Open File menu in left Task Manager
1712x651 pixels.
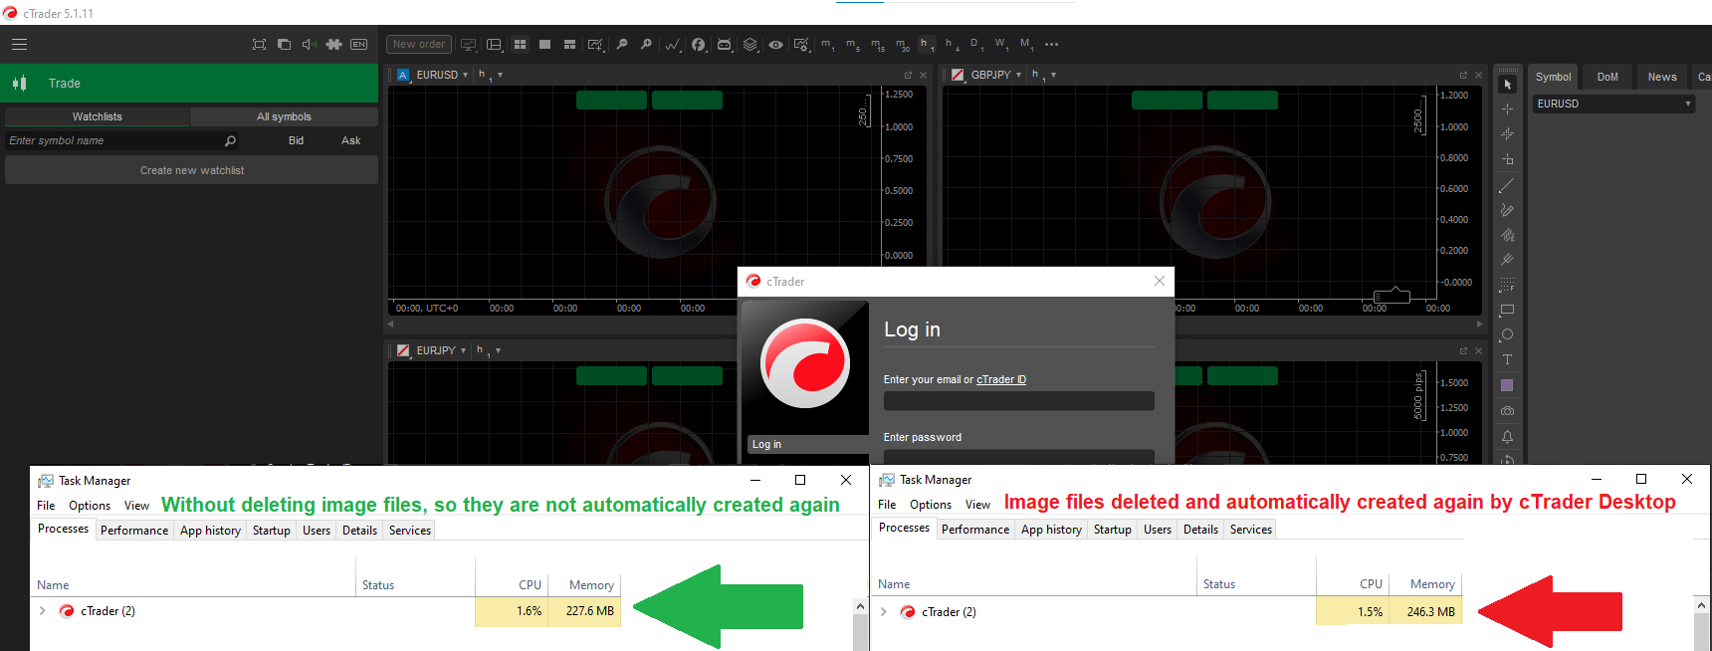coord(46,506)
